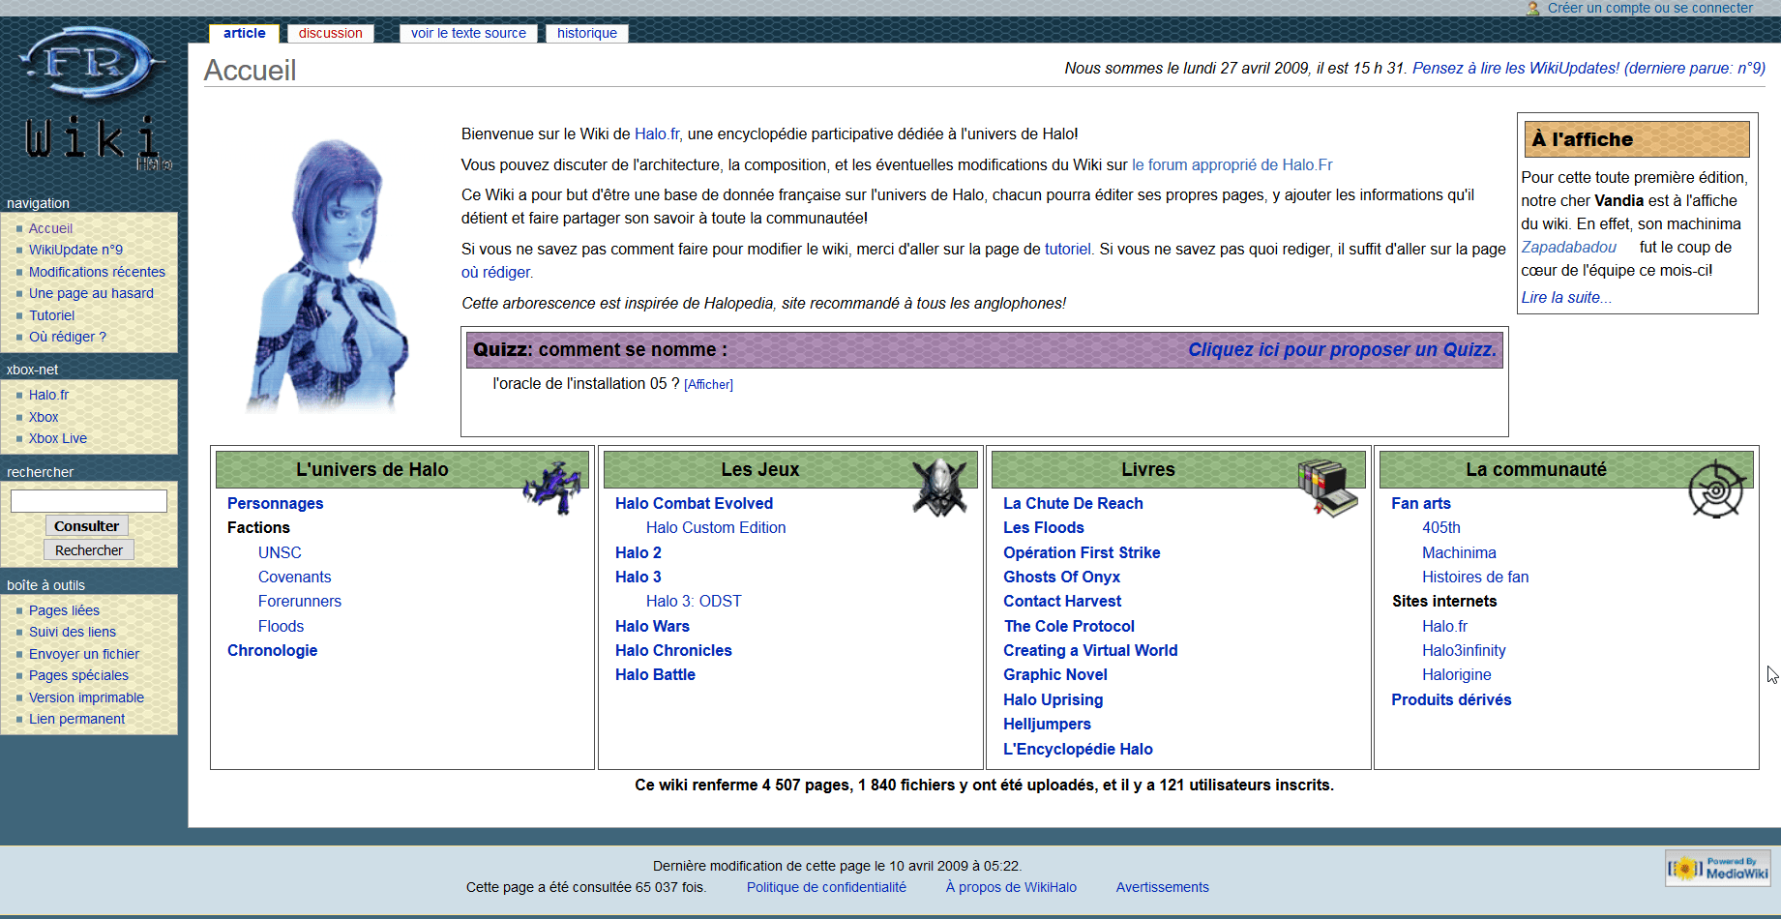Open the Personnages page
Viewport: 1781px width, 919px height.
tap(276, 503)
